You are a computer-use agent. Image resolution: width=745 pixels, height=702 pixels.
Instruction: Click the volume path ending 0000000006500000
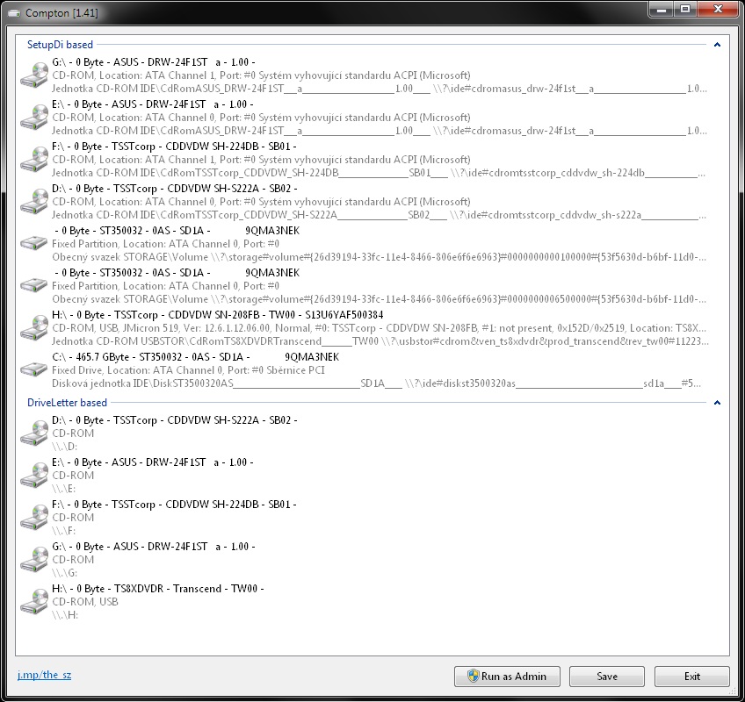coord(380,299)
